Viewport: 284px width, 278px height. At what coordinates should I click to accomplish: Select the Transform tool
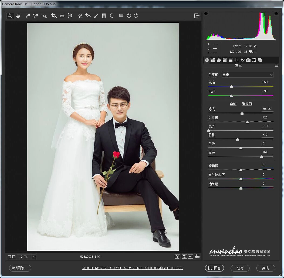tap(70, 16)
